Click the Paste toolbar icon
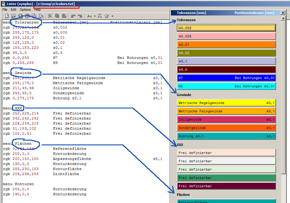The width and height of the screenshot is (290, 203). (64, 16)
